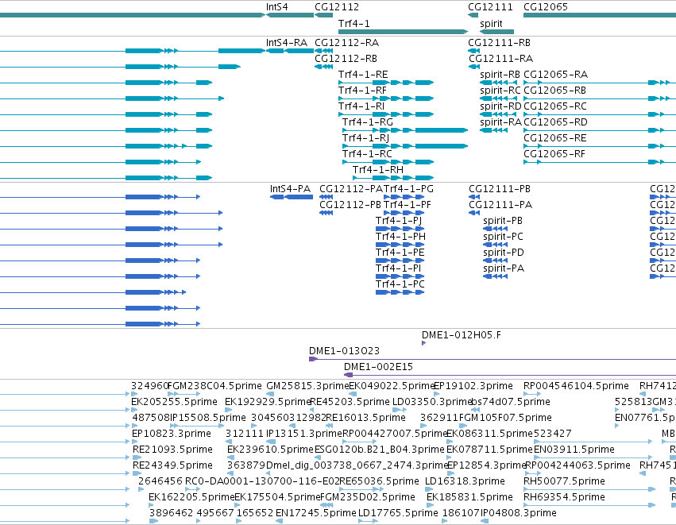676x525 pixels.
Task: Select the Trf4-1 gene bar
Action: pyautogui.click(x=403, y=32)
